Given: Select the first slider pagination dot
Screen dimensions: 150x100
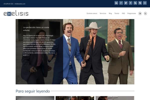Looking at the screenshot, I should 72,83.
